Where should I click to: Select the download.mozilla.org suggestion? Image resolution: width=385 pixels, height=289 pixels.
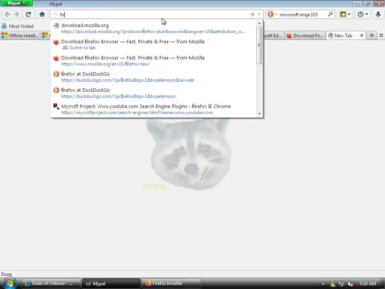pos(153,28)
